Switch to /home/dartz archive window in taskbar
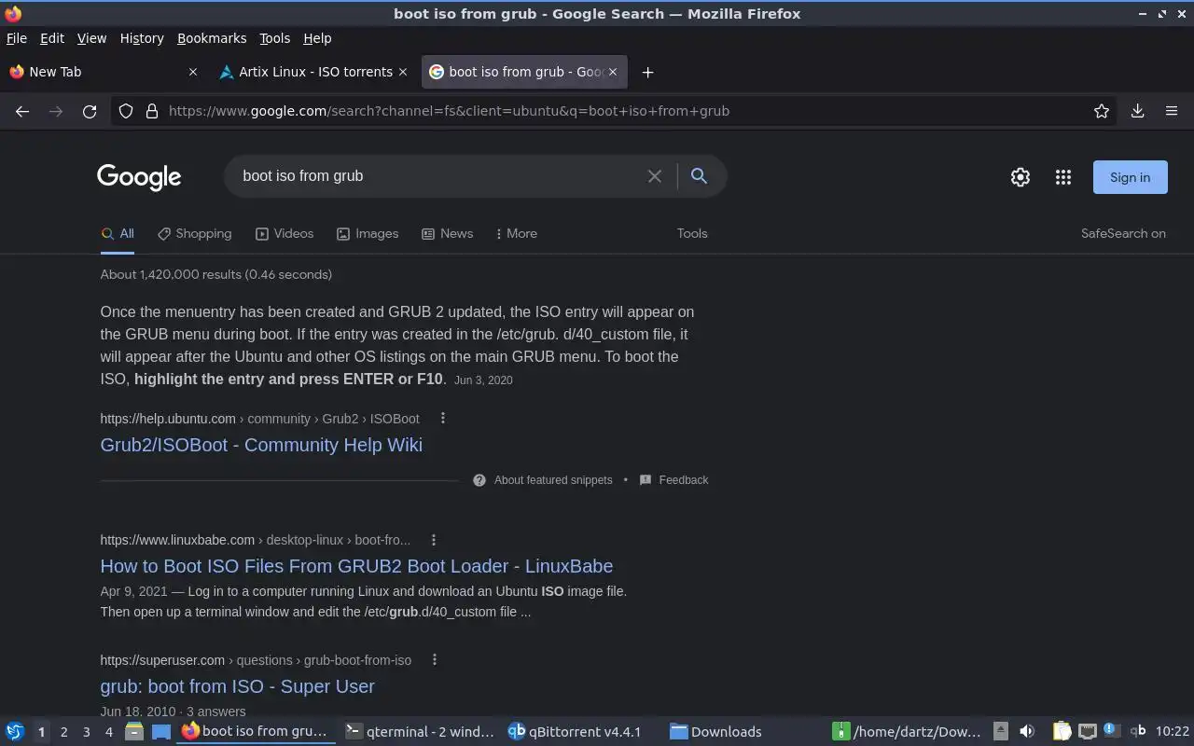Image resolution: width=1194 pixels, height=746 pixels. click(x=908, y=732)
